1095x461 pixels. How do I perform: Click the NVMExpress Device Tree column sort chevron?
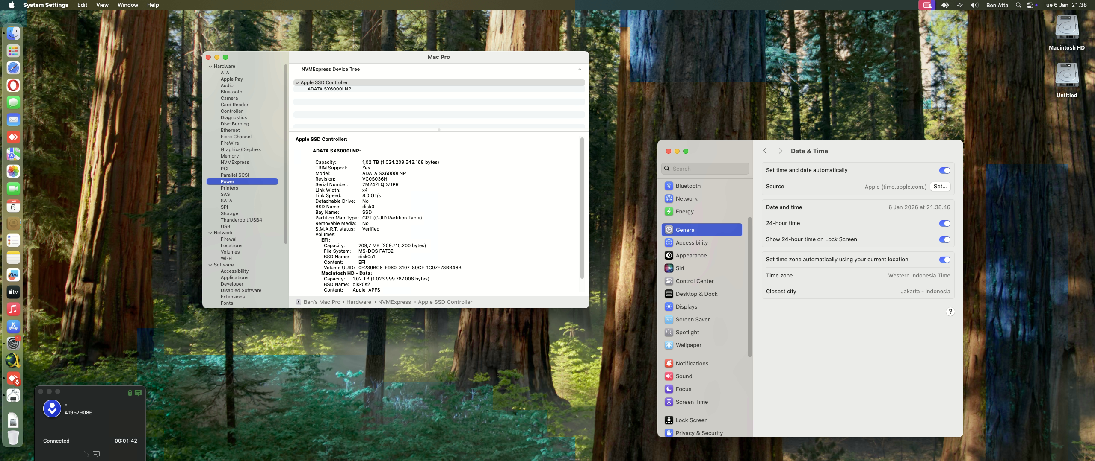580,69
